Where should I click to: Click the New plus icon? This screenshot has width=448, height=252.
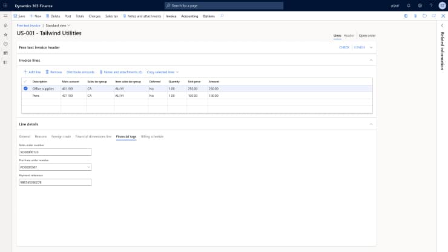(31, 16)
